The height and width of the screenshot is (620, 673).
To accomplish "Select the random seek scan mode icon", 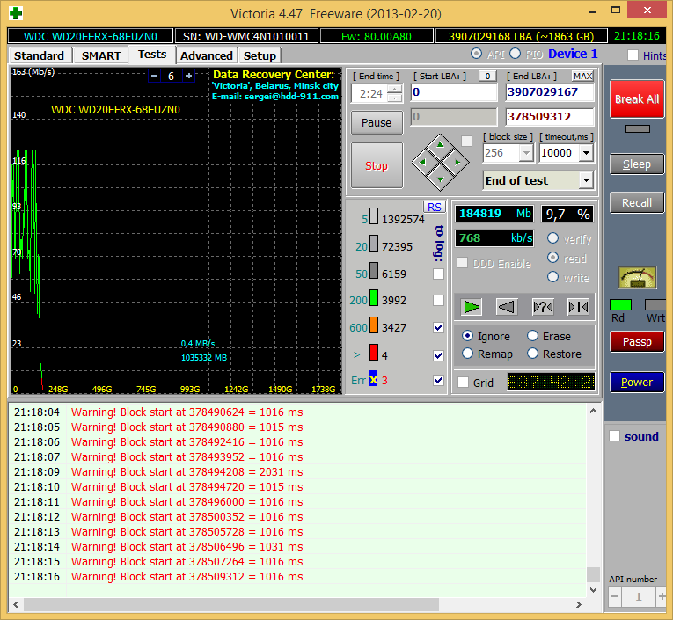I will pos(543,306).
